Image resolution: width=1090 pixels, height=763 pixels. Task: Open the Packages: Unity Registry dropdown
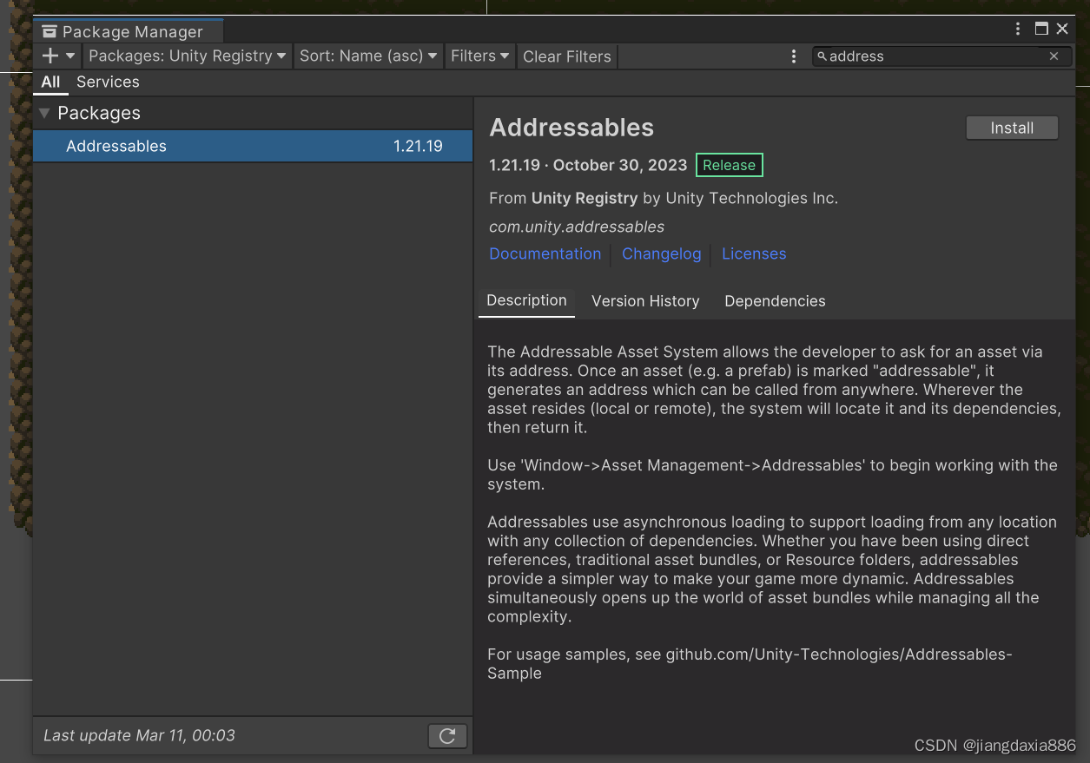[x=187, y=56]
